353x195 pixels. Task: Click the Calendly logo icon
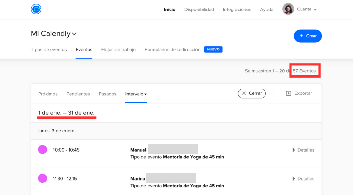(36, 9)
